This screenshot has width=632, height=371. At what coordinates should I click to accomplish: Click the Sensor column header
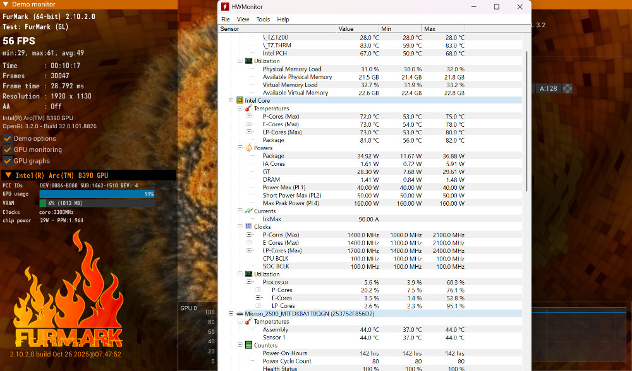277,29
